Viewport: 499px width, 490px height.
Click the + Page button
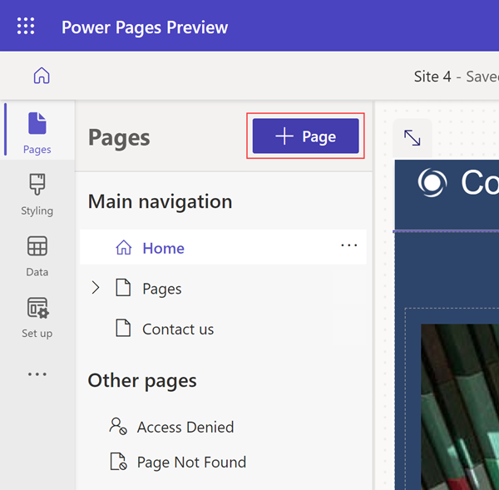pyautogui.click(x=306, y=136)
